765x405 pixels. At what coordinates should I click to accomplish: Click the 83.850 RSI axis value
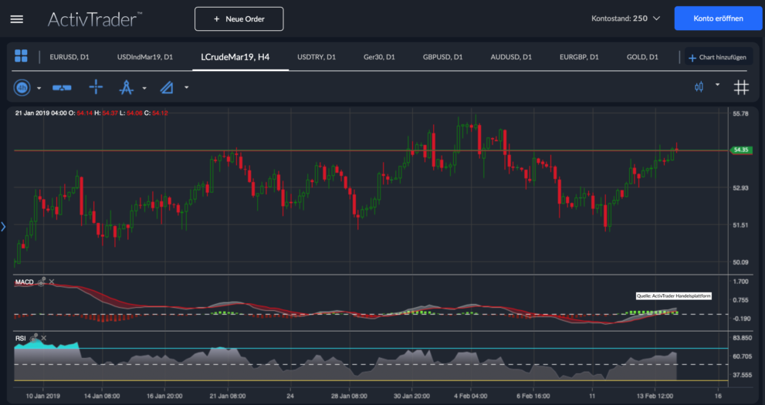(742, 338)
